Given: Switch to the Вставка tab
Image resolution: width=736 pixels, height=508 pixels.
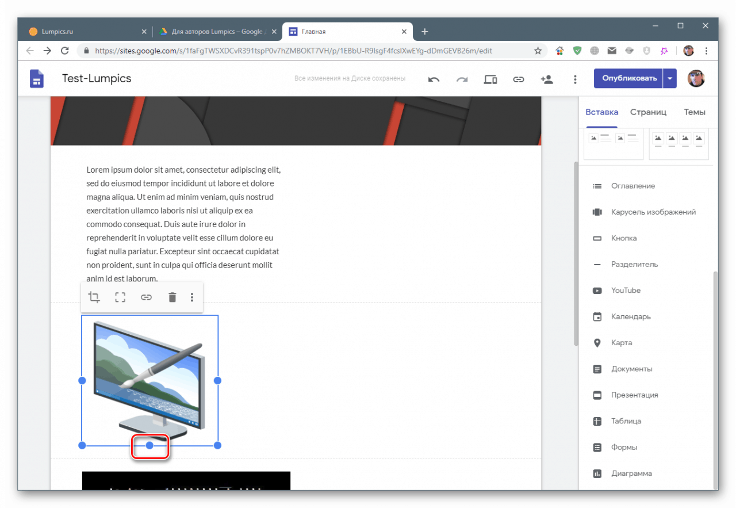Looking at the screenshot, I should coord(602,112).
